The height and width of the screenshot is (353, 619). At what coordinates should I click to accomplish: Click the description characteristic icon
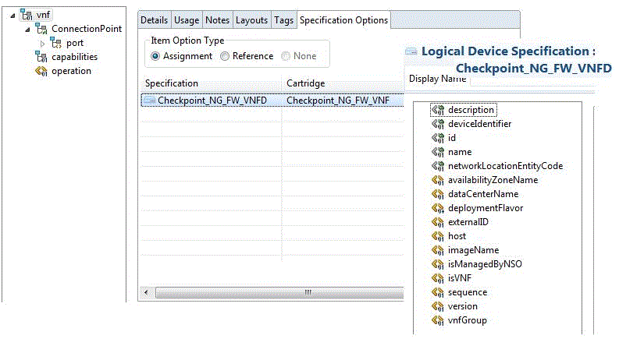(438, 110)
